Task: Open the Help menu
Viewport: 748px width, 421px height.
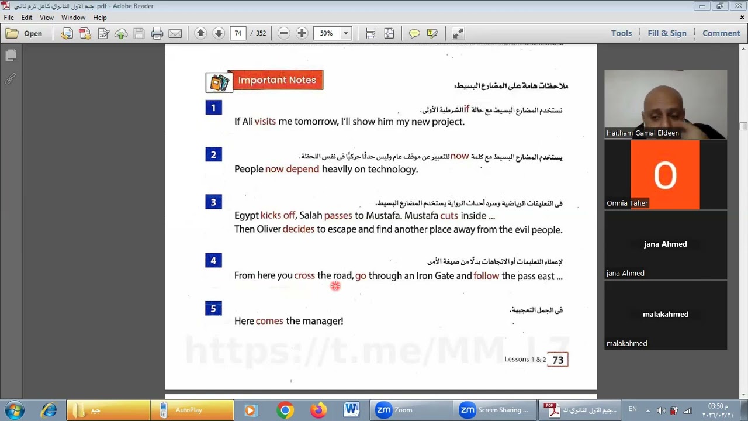Action: [x=99, y=18]
